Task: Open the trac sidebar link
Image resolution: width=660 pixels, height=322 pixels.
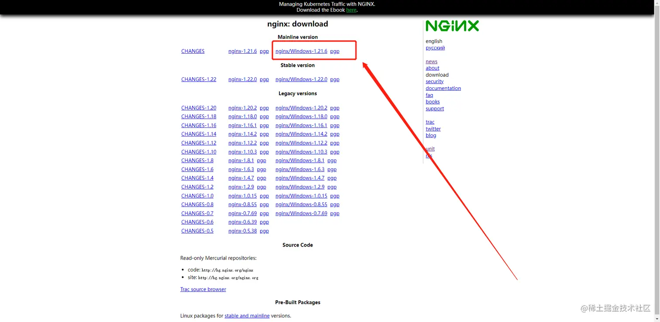Action: [430, 122]
